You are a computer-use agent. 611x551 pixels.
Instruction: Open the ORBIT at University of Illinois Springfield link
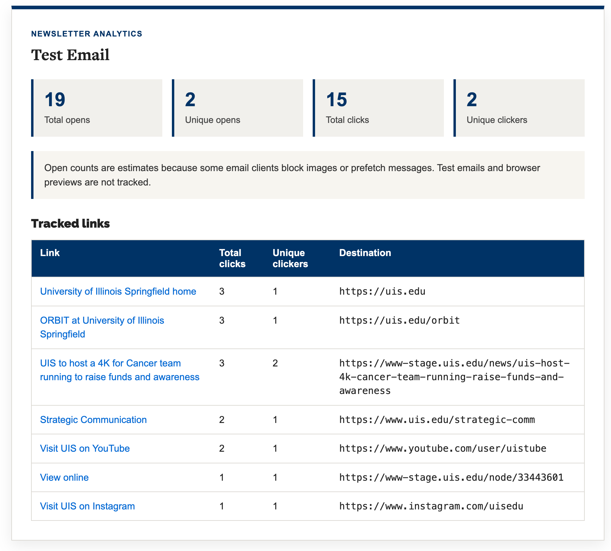tap(102, 327)
